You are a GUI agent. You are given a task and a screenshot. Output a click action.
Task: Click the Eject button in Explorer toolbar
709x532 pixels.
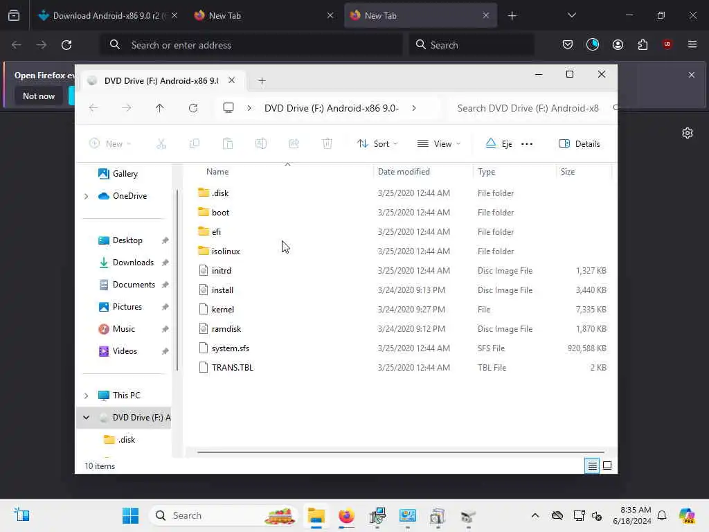point(499,144)
